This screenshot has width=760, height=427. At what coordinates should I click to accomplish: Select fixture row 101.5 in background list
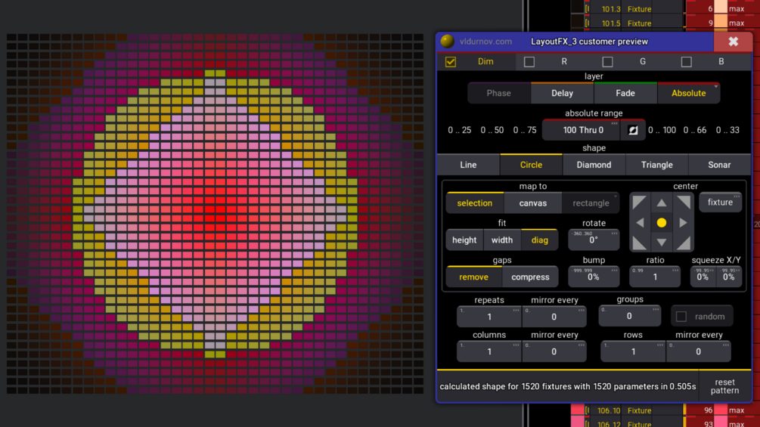pyautogui.click(x=665, y=23)
